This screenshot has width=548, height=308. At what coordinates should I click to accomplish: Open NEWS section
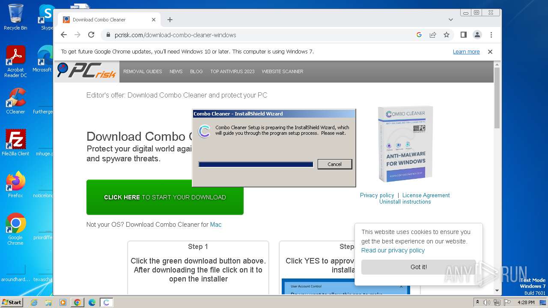coord(176,71)
